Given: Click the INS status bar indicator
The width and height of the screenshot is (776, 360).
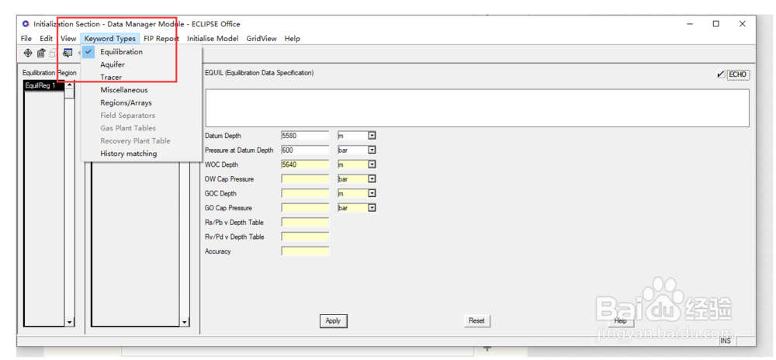Looking at the screenshot, I should pyautogui.click(x=726, y=341).
